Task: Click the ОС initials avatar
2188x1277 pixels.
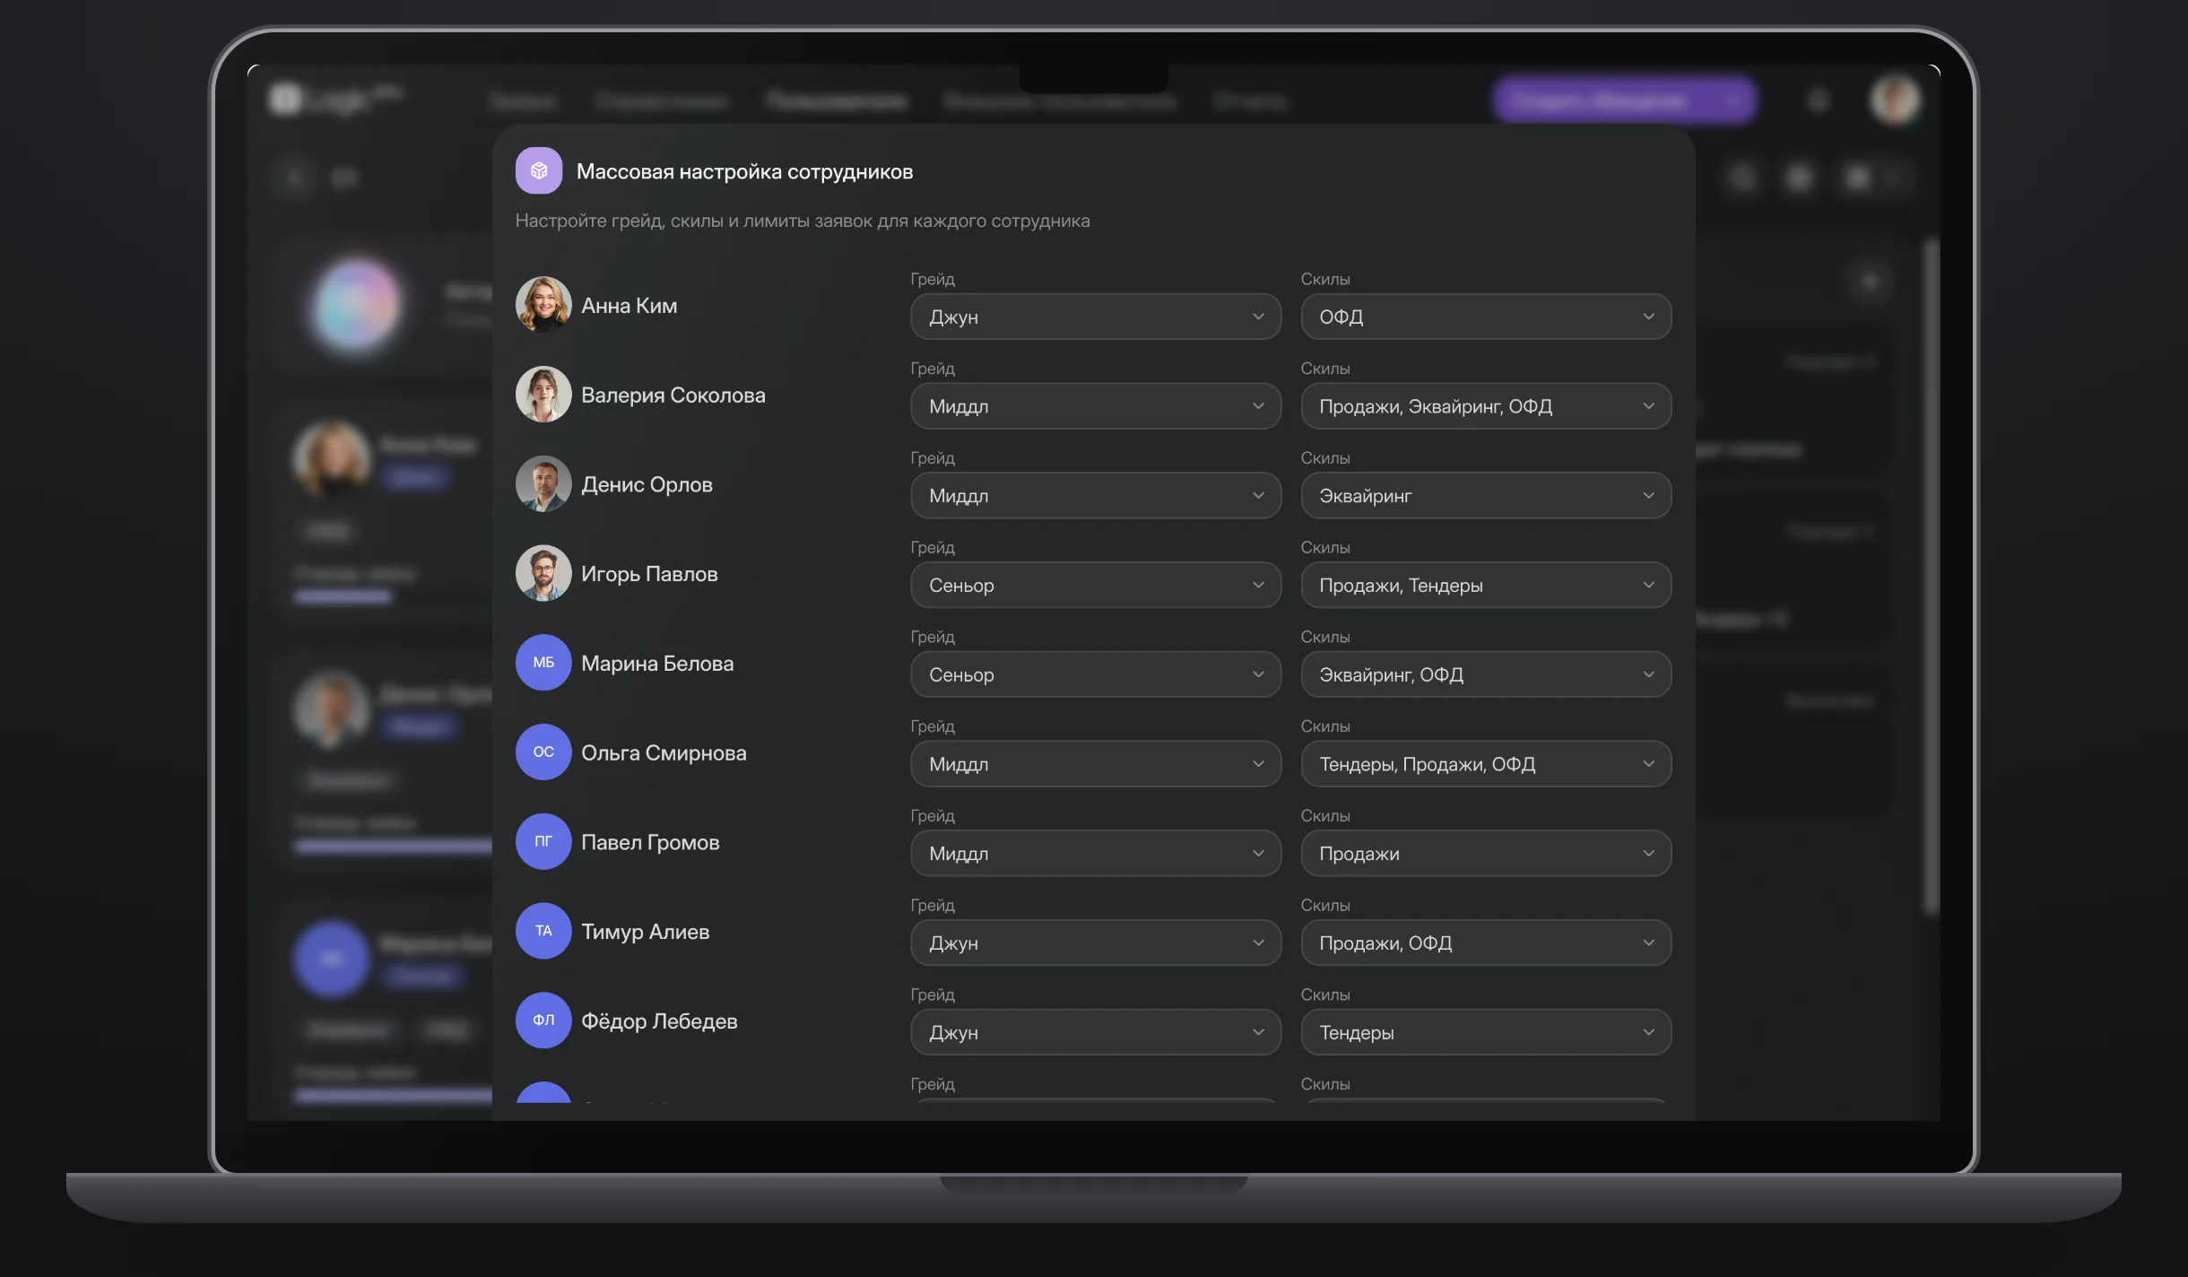Action: tap(543, 752)
